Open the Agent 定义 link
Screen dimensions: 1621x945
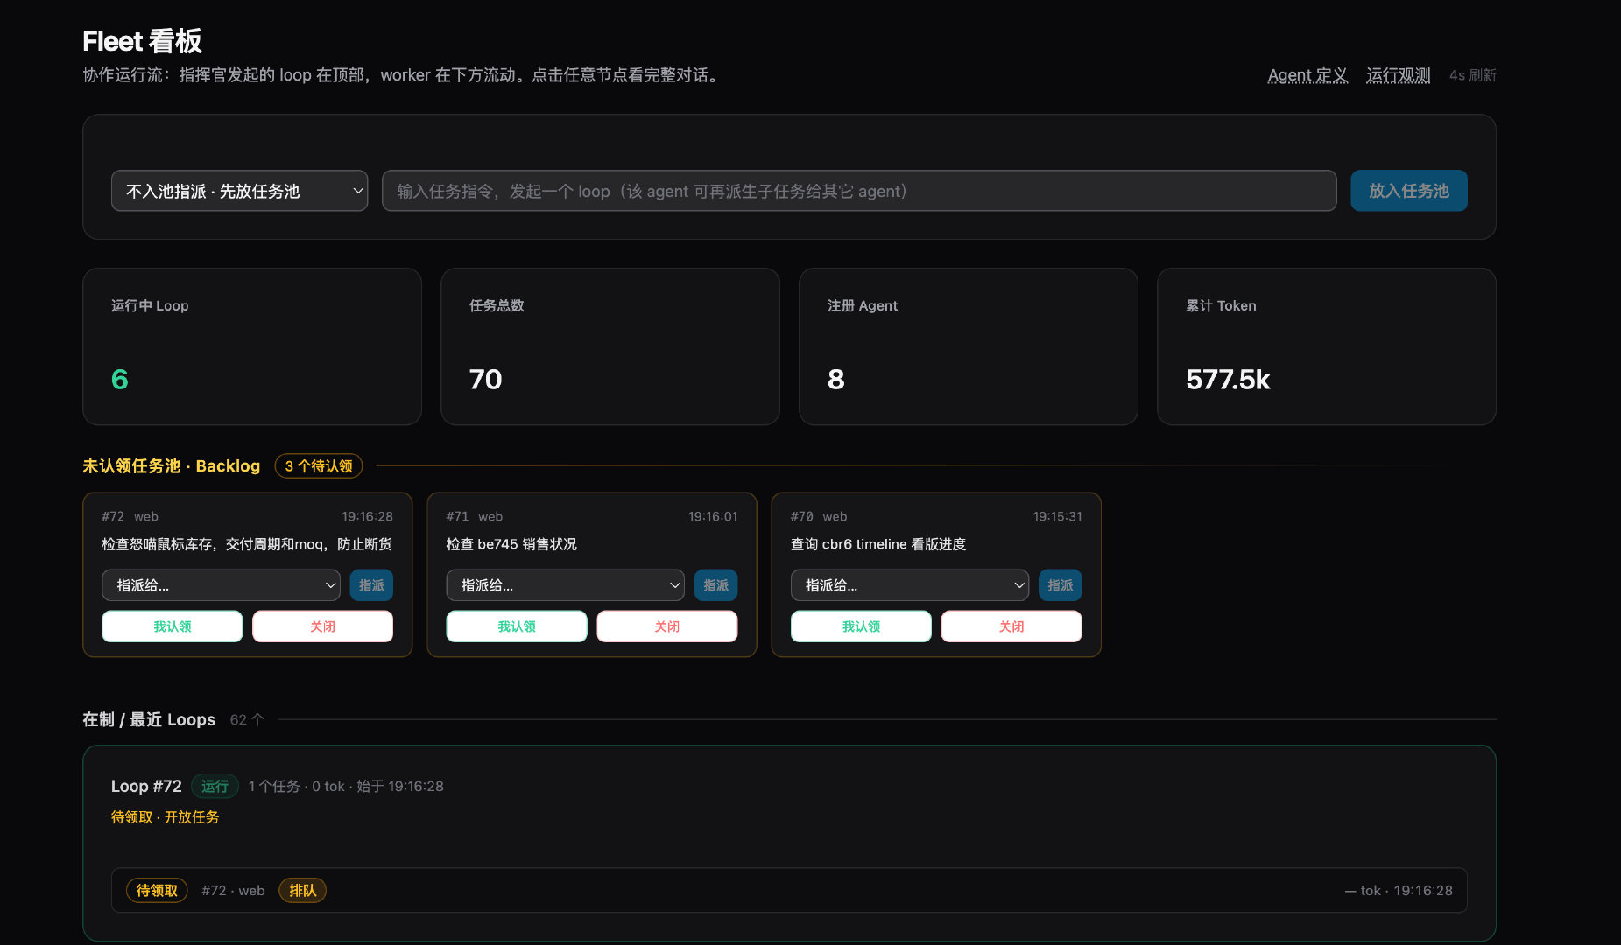point(1307,75)
